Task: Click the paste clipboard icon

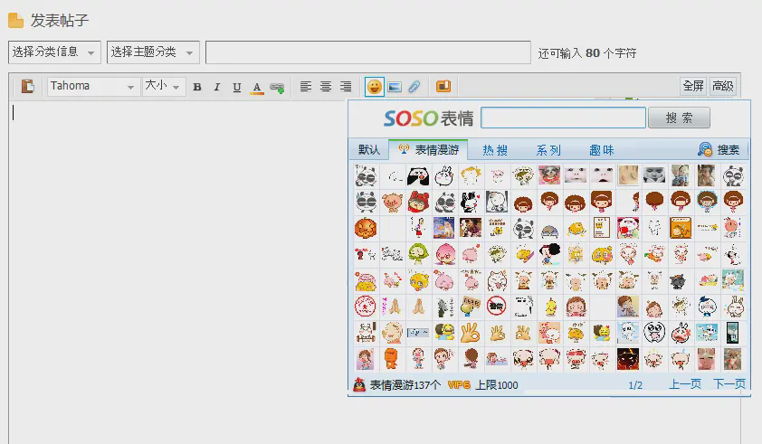Action: pos(28,87)
